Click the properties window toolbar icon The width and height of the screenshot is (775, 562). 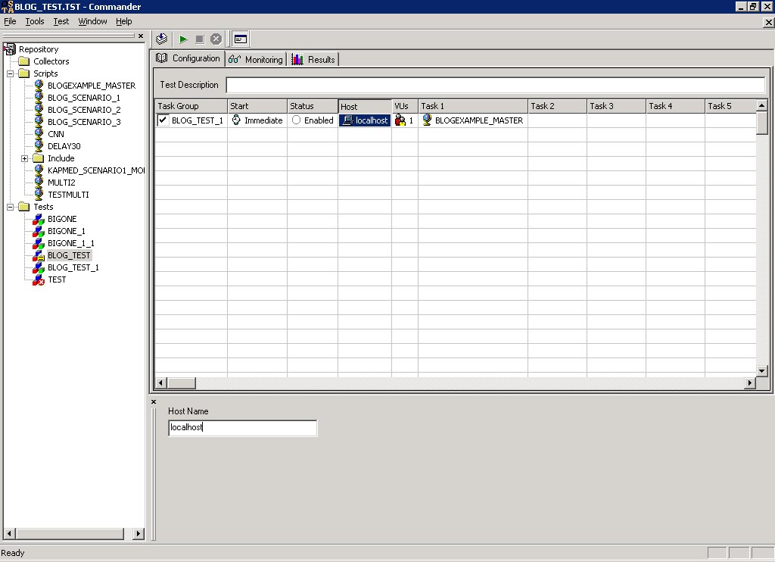click(x=241, y=39)
